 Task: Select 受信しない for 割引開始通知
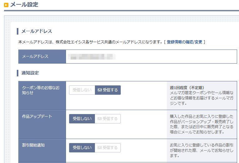click(82, 148)
